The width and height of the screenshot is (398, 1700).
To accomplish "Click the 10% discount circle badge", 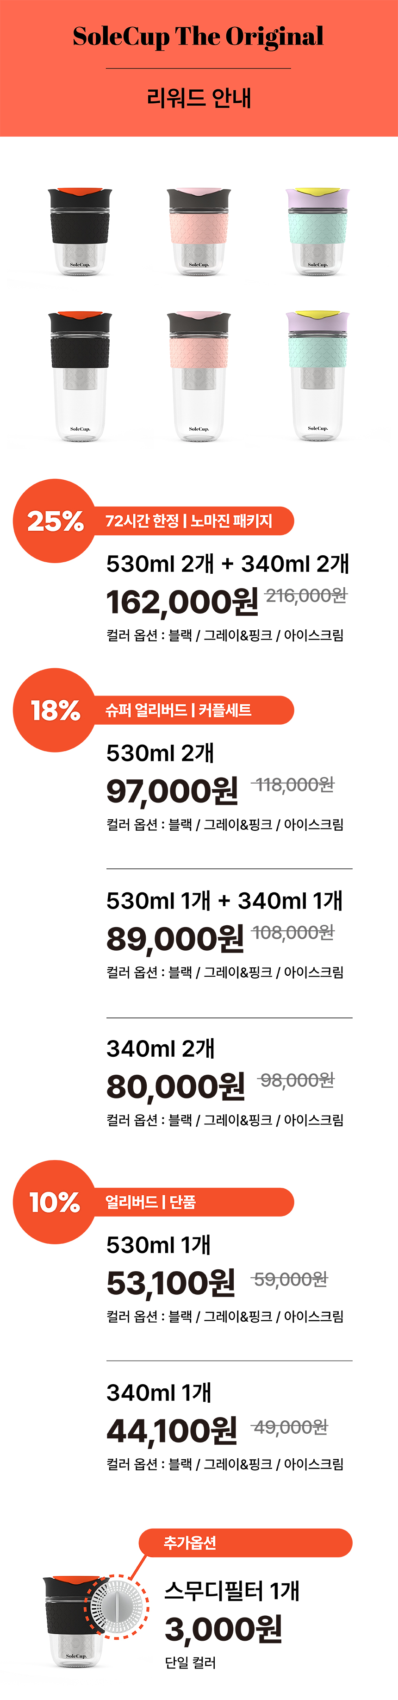I will (55, 1202).
